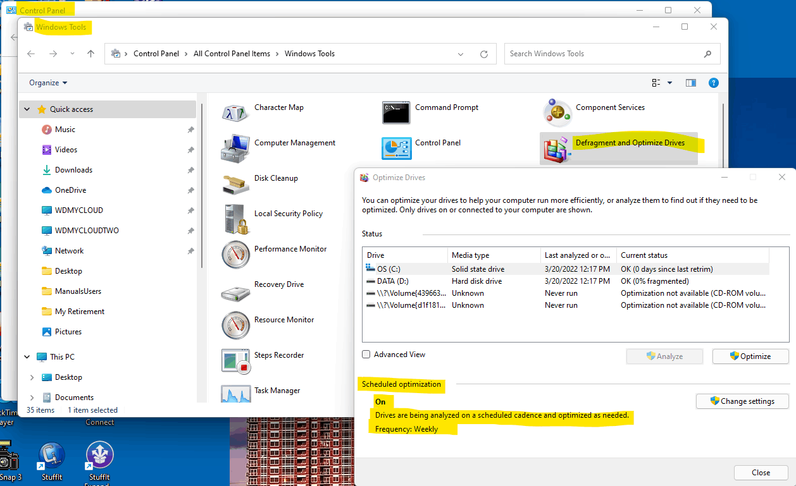
Task: Select OneDrive in navigation pane
Action: [70, 190]
